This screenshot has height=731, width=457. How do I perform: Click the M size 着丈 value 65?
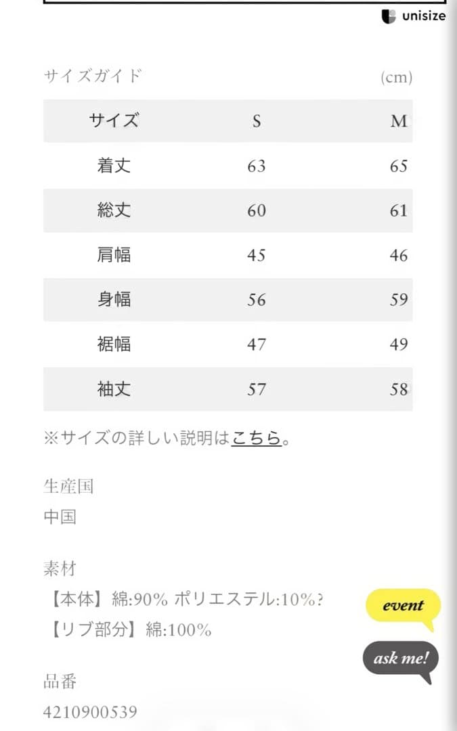[x=399, y=166]
